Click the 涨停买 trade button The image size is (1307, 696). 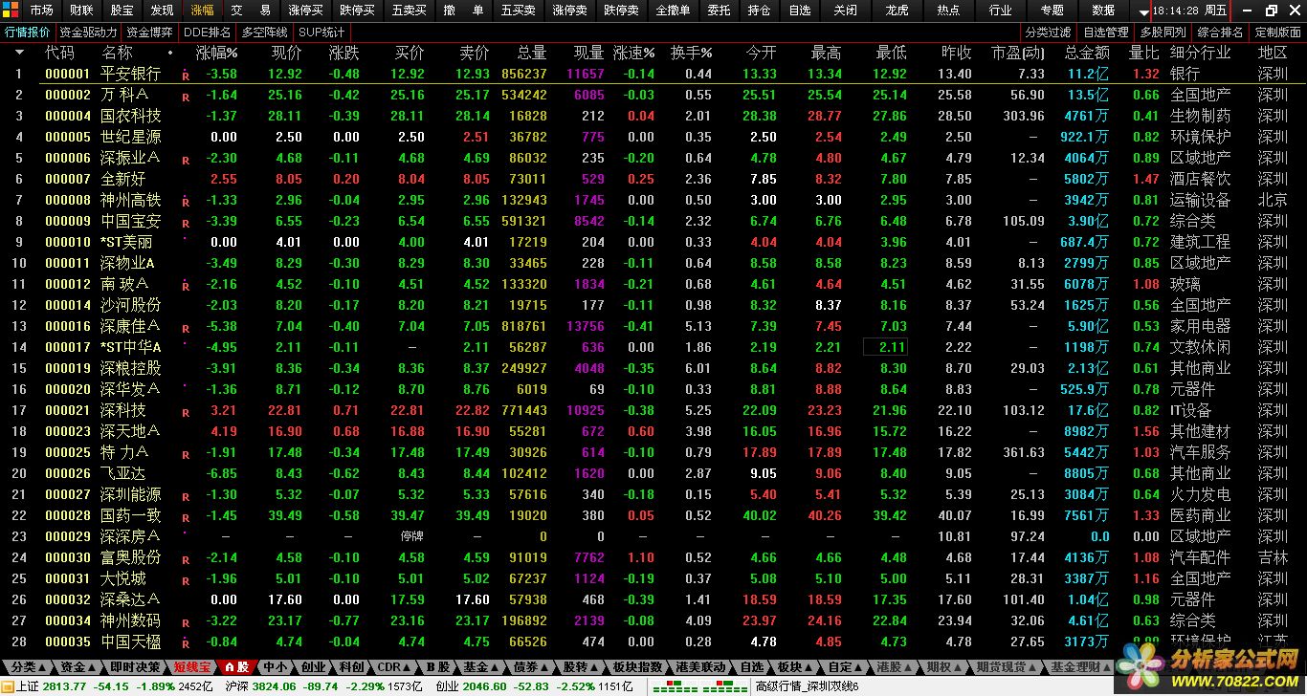point(305,11)
